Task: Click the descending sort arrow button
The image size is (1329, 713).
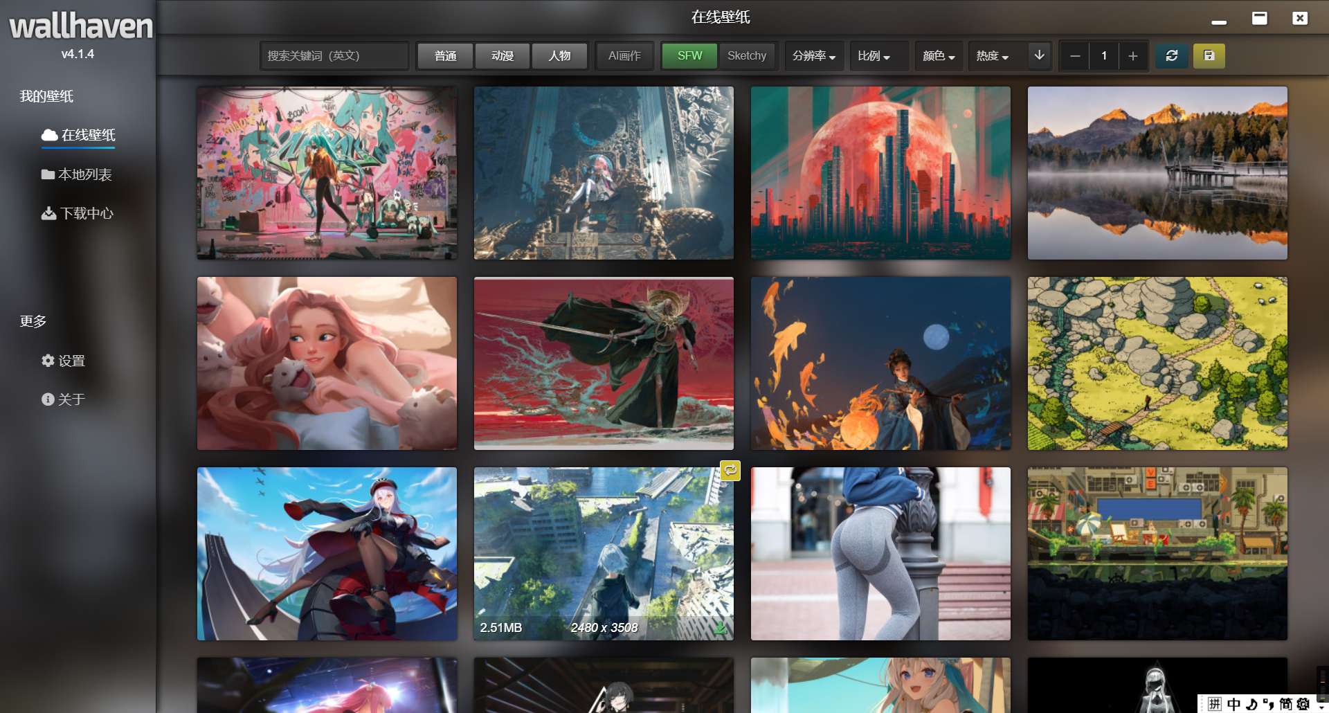Action: pyautogui.click(x=1039, y=55)
